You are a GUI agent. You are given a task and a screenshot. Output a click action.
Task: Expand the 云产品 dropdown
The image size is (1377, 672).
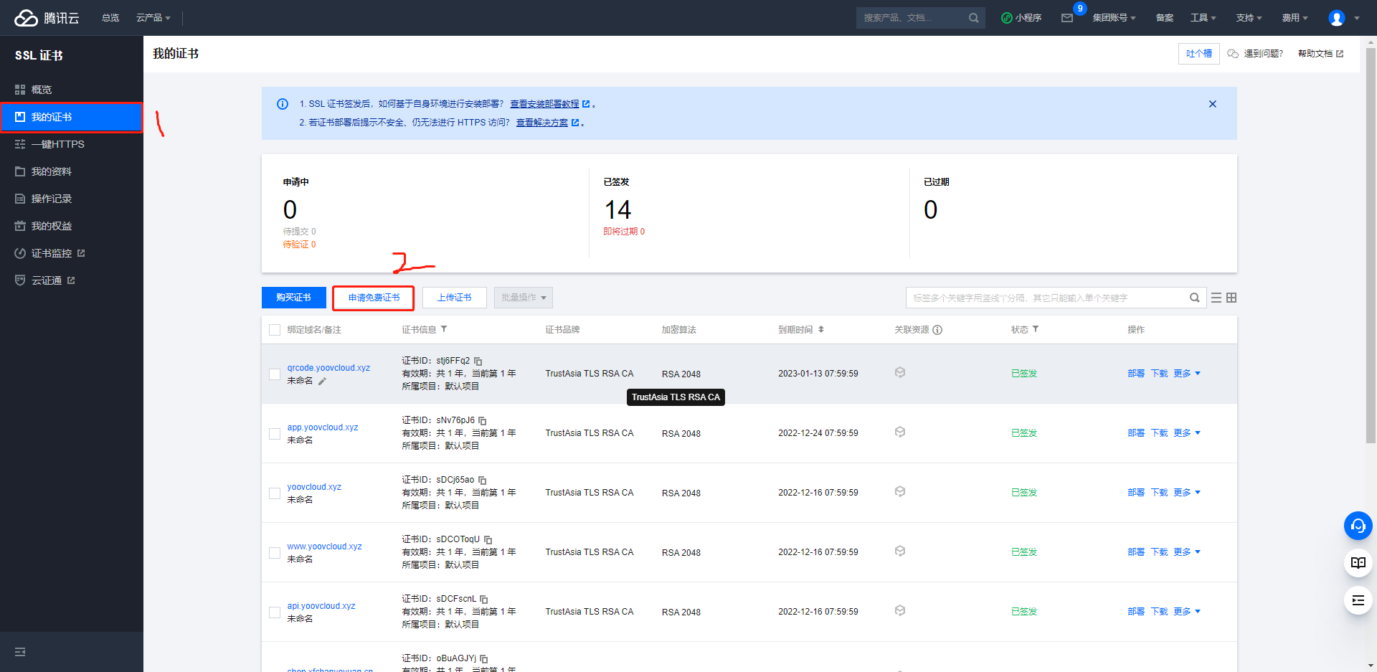(153, 18)
